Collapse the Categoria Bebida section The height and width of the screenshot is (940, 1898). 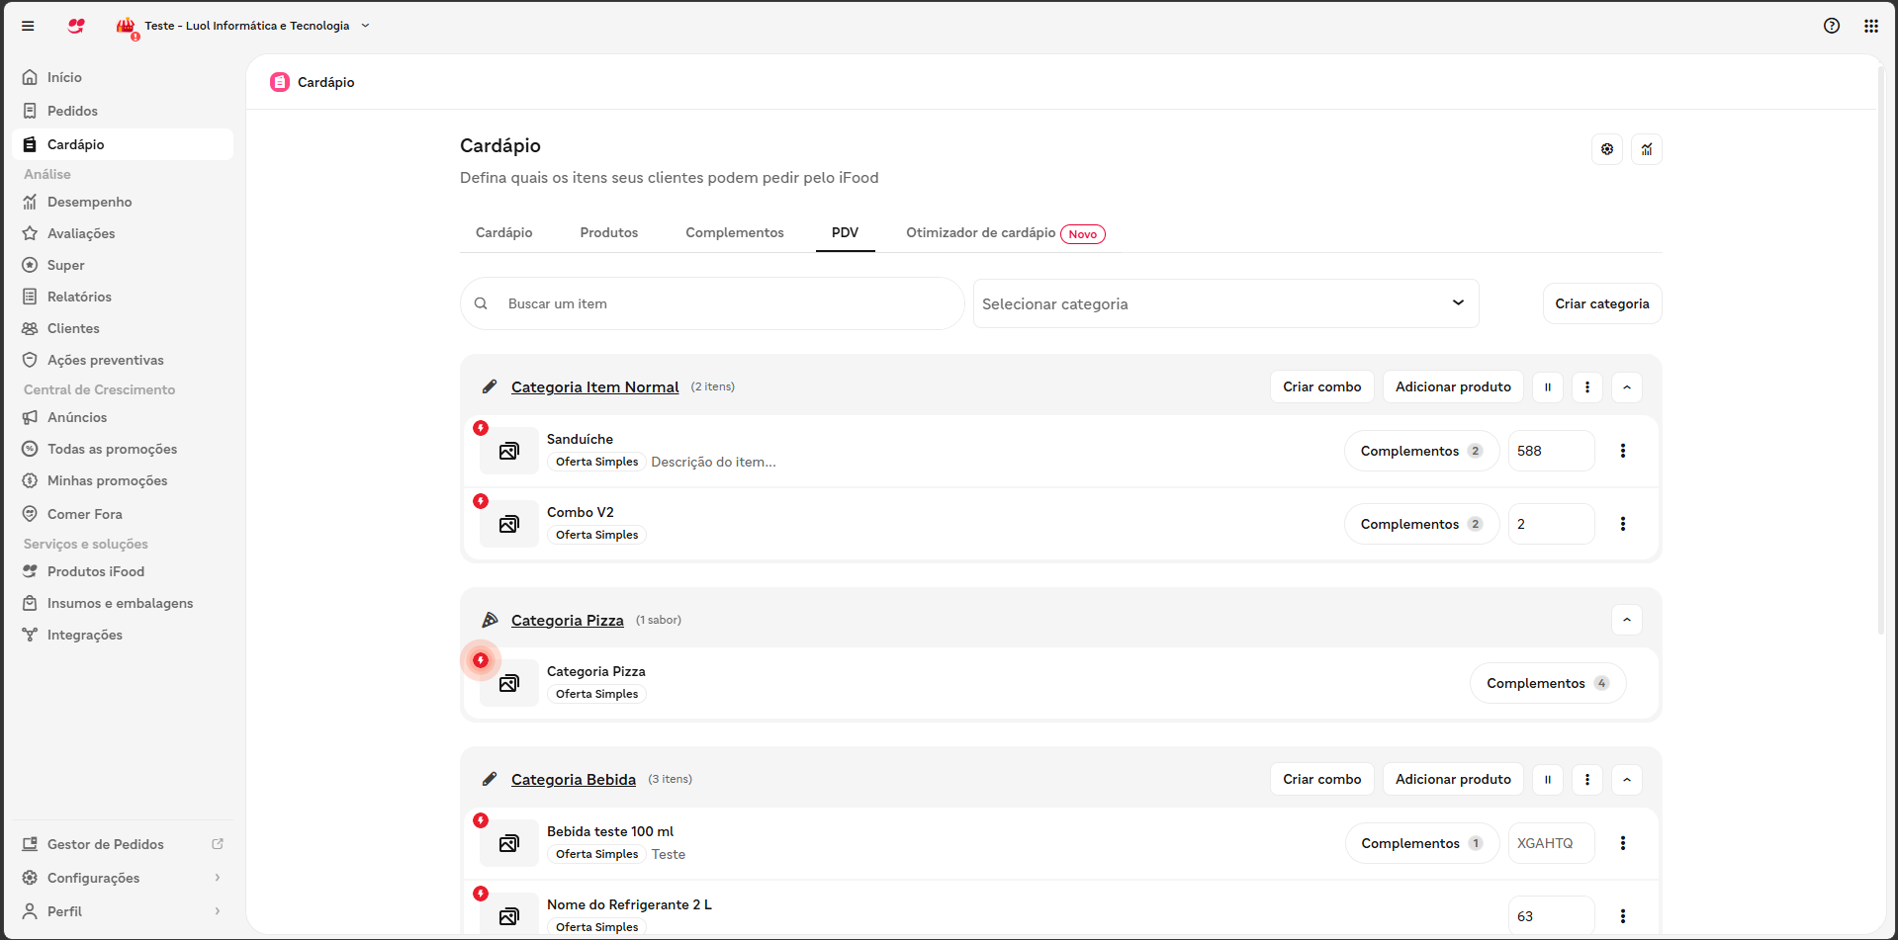point(1627,779)
